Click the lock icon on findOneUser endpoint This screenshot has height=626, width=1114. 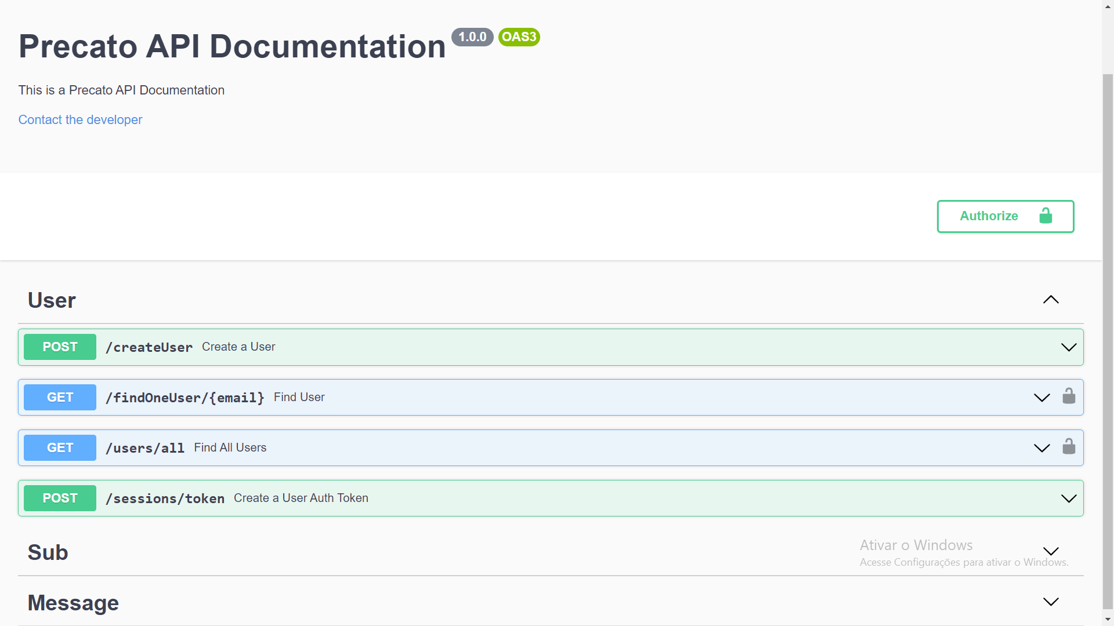pyautogui.click(x=1069, y=396)
